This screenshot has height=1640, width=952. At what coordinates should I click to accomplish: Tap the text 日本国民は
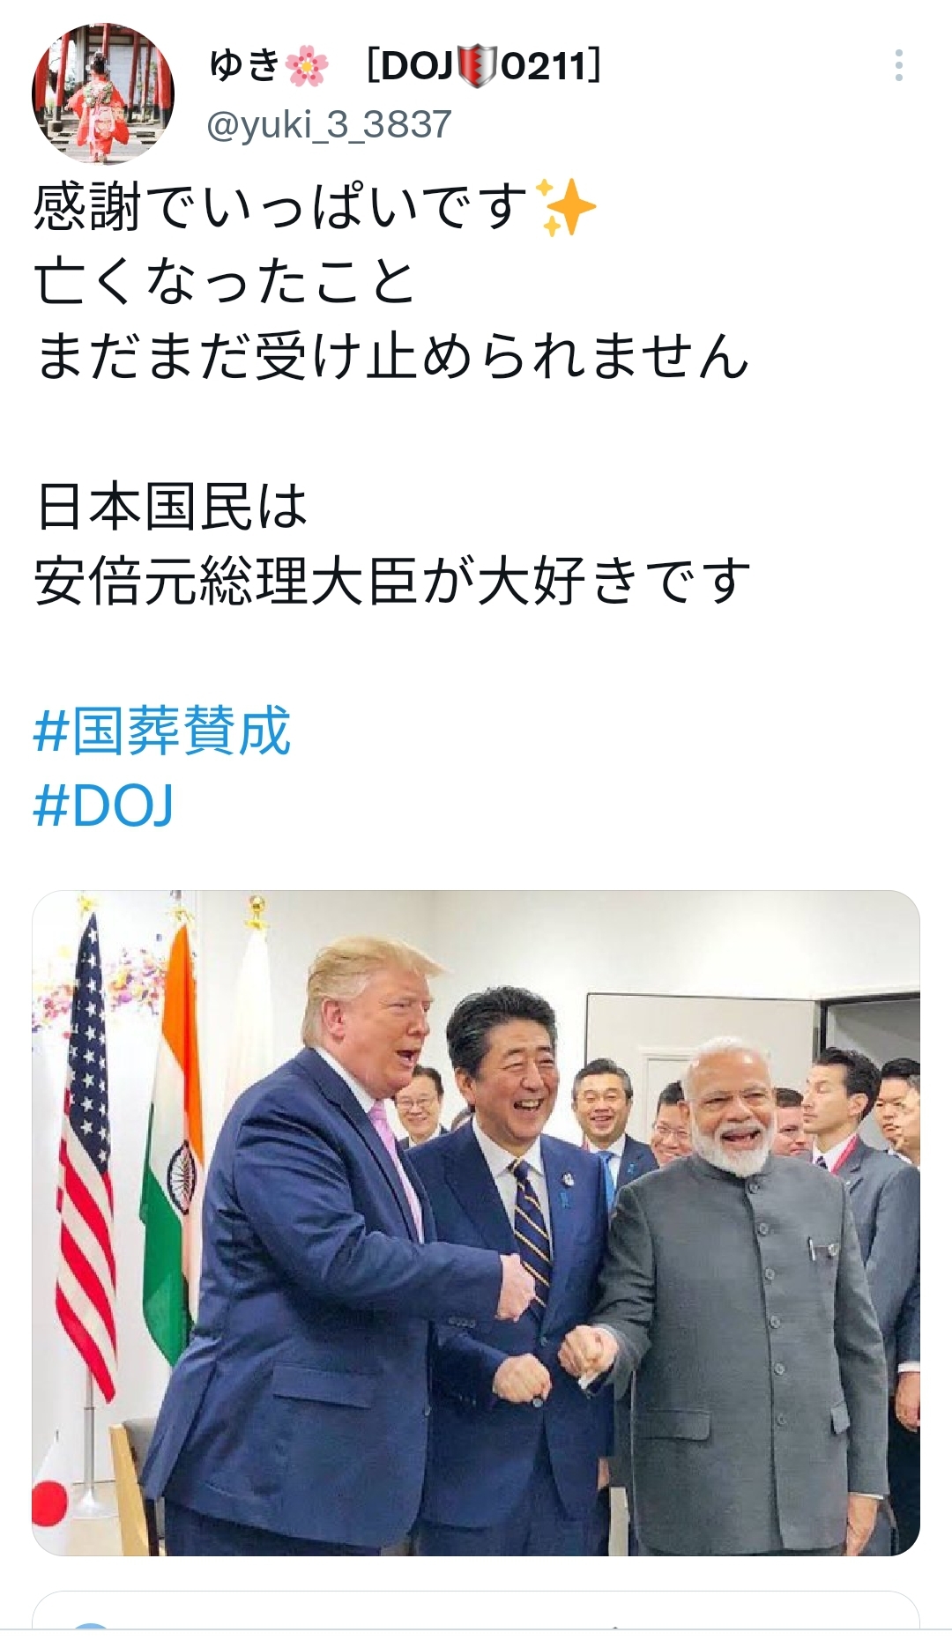pos(171,507)
